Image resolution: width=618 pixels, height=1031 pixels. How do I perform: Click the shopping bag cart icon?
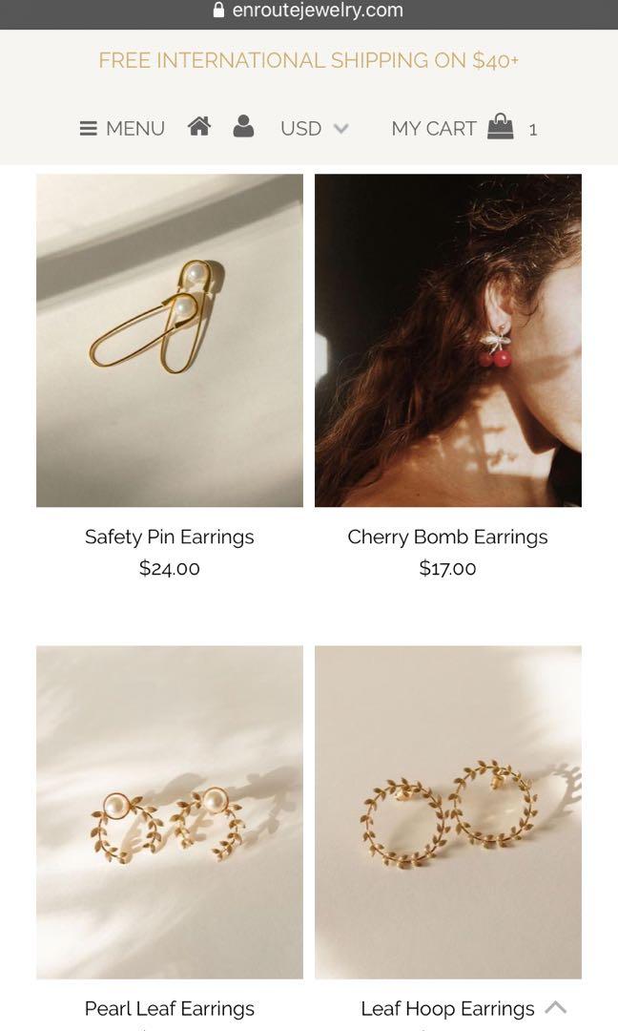pos(500,126)
